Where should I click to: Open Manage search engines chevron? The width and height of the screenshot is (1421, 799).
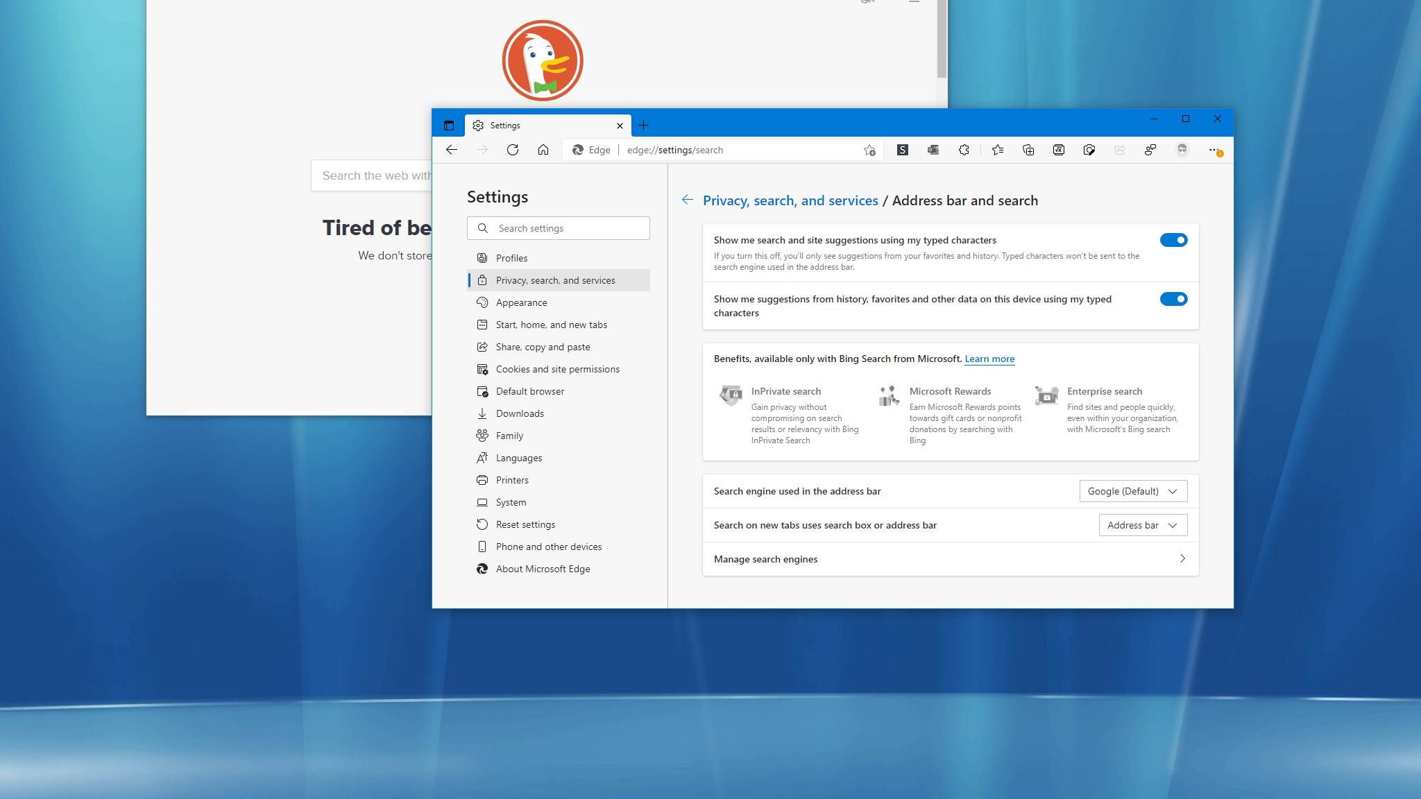(x=1182, y=559)
